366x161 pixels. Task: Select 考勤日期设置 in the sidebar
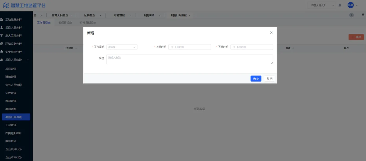coord(16,117)
